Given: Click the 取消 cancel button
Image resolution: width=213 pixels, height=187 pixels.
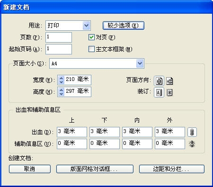Looking at the screenshot, I should [x=30, y=169].
